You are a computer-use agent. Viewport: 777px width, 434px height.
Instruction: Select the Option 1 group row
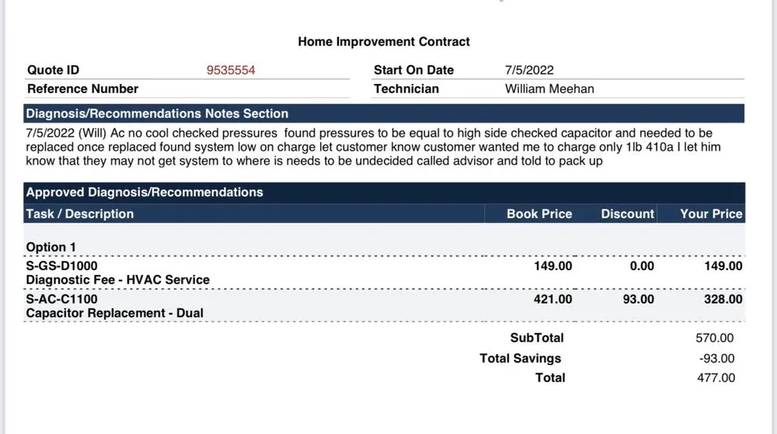click(51, 247)
